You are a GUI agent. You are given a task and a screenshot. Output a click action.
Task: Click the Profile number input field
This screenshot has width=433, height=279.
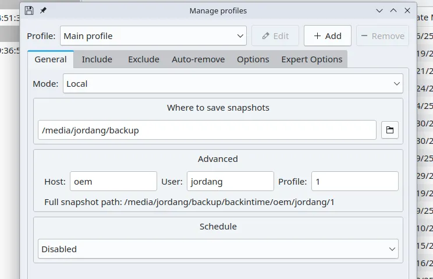(x=354, y=181)
